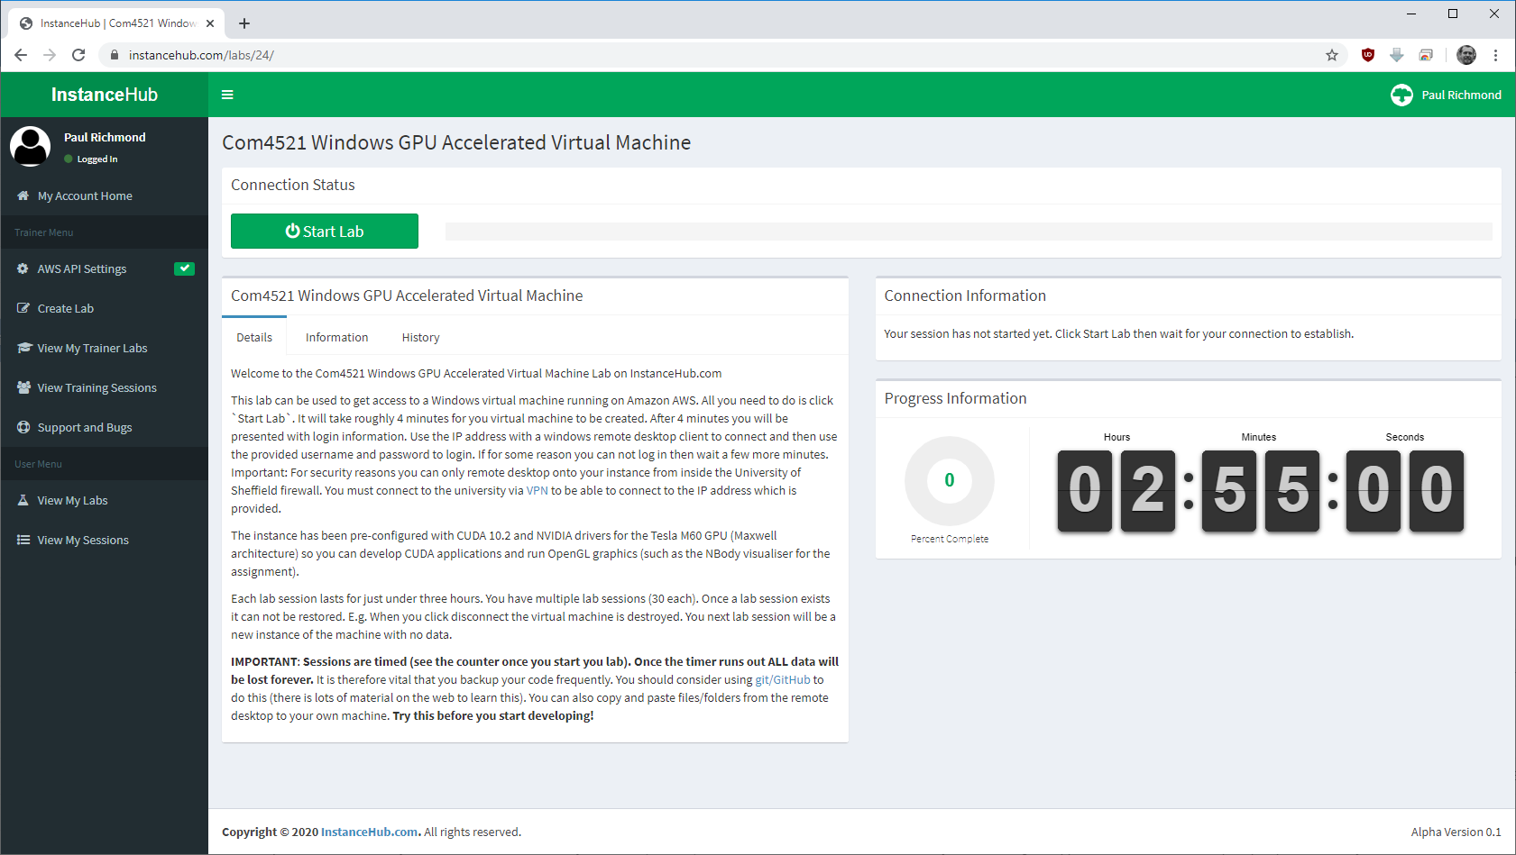Click the Percent Complete circular dial

coord(950,481)
